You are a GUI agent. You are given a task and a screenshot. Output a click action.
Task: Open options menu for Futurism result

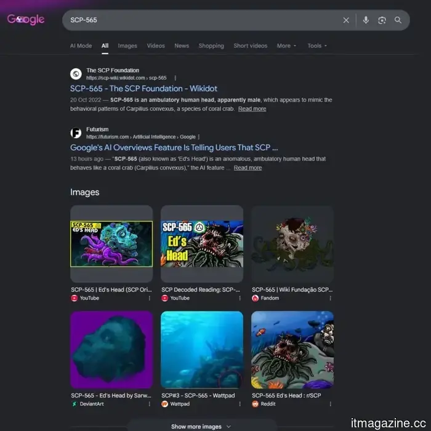click(x=199, y=137)
